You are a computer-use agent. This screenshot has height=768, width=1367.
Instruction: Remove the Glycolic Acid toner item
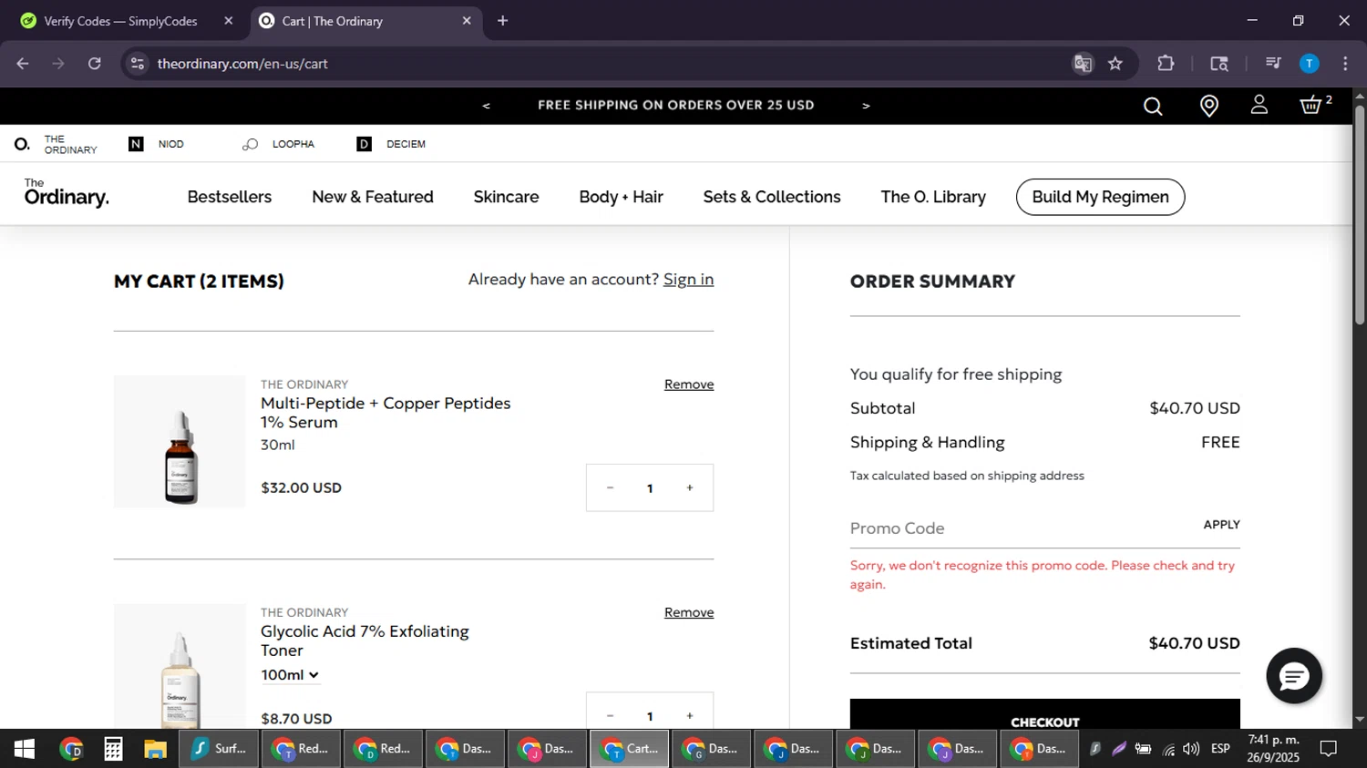coord(689,612)
